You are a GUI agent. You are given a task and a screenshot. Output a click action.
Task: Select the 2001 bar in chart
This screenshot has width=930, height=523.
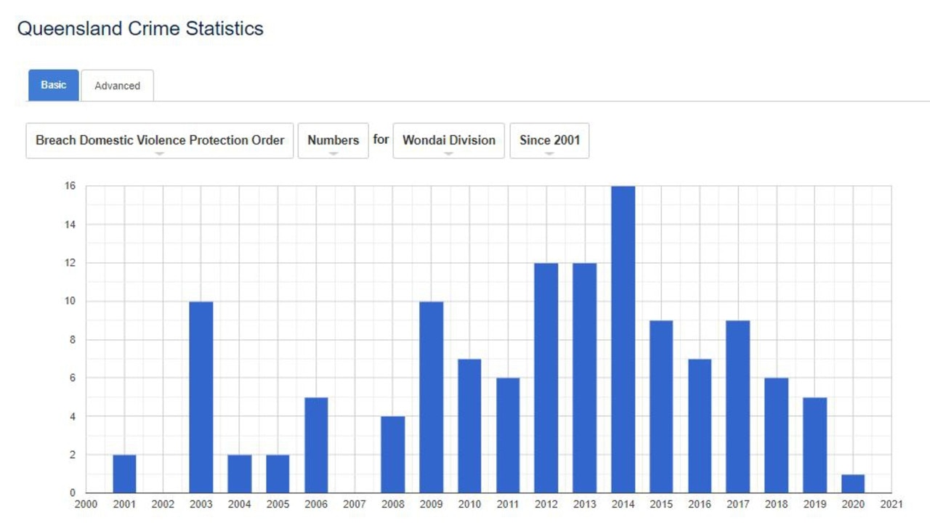tap(124, 474)
